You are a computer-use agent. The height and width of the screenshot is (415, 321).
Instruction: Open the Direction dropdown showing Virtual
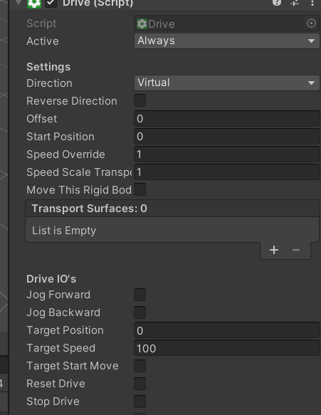pyautogui.click(x=227, y=83)
